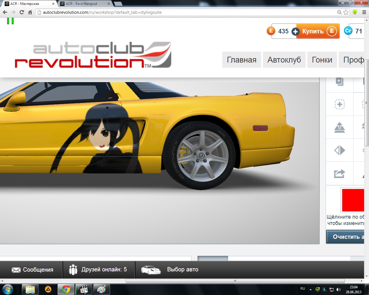The width and height of the screenshot is (369, 295).
Task: Open Друзей онлайн: 5 friends list
Action: pos(104,269)
